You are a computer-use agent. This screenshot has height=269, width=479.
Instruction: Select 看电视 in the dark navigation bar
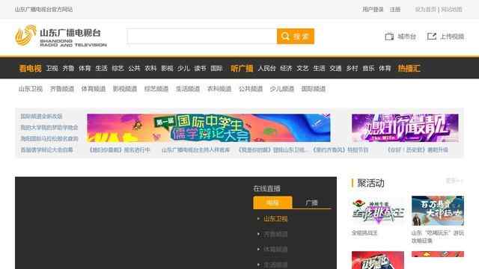click(x=30, y=68)
